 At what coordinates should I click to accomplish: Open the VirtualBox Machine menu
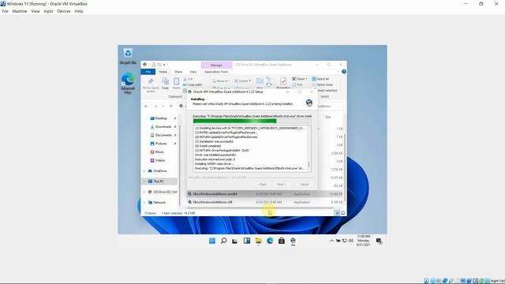coord(20,11)
